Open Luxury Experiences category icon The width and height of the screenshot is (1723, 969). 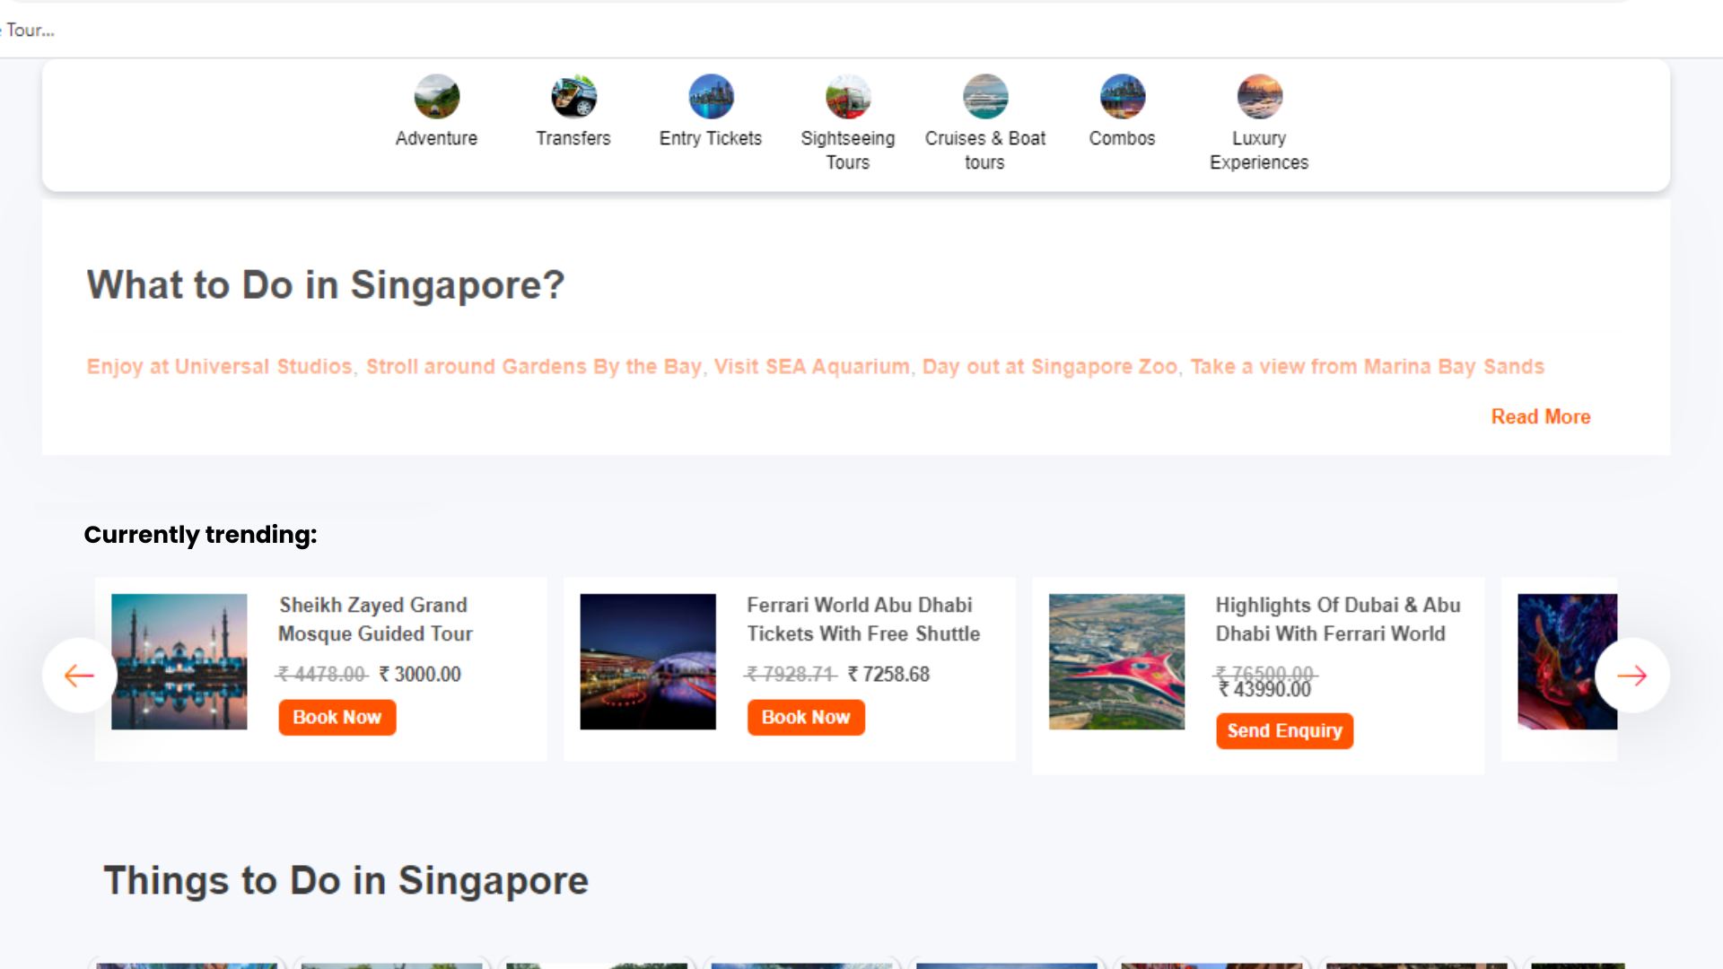coord(1259,97)
